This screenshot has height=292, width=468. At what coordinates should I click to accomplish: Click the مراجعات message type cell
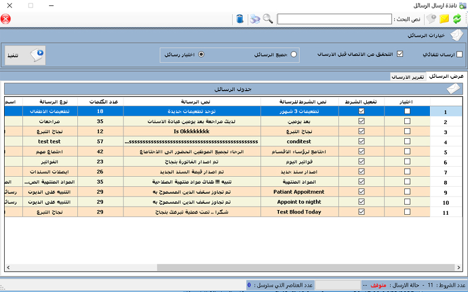click(x=50, y=122)
